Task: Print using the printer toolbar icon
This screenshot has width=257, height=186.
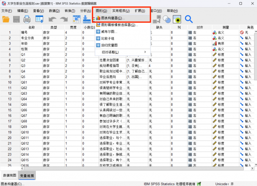Action: click(27, 19)
